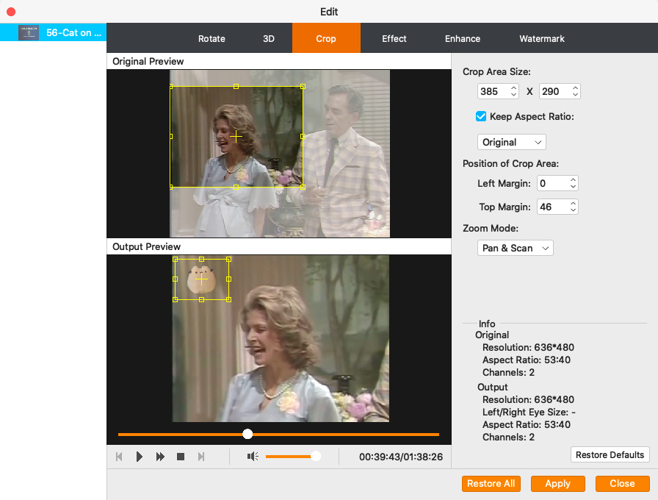Open the Original aspect ratio dropdown
658x500 pixels.
512,142
